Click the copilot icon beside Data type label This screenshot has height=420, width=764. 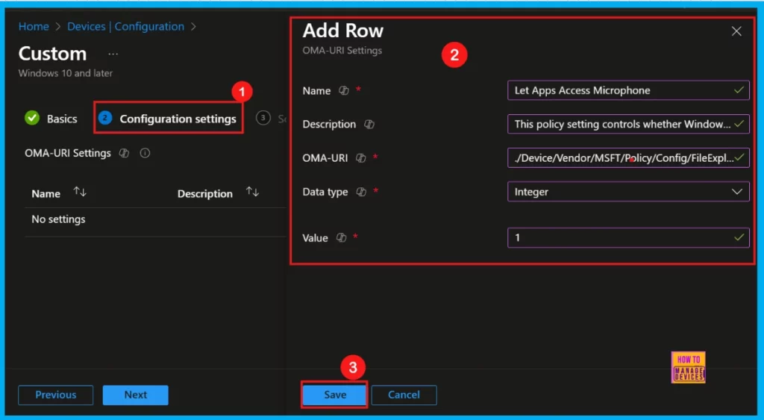click(361, 192)
